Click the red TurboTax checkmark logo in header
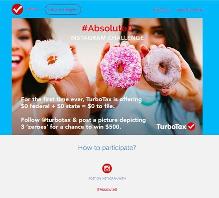Image resolution: width=219 pixels, height=198 pixels. point(18,9)
